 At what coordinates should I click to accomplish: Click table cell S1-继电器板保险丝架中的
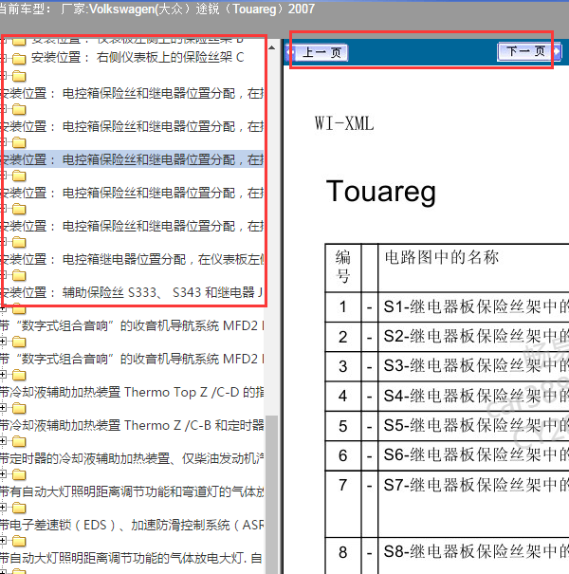[x=473, y=306]
